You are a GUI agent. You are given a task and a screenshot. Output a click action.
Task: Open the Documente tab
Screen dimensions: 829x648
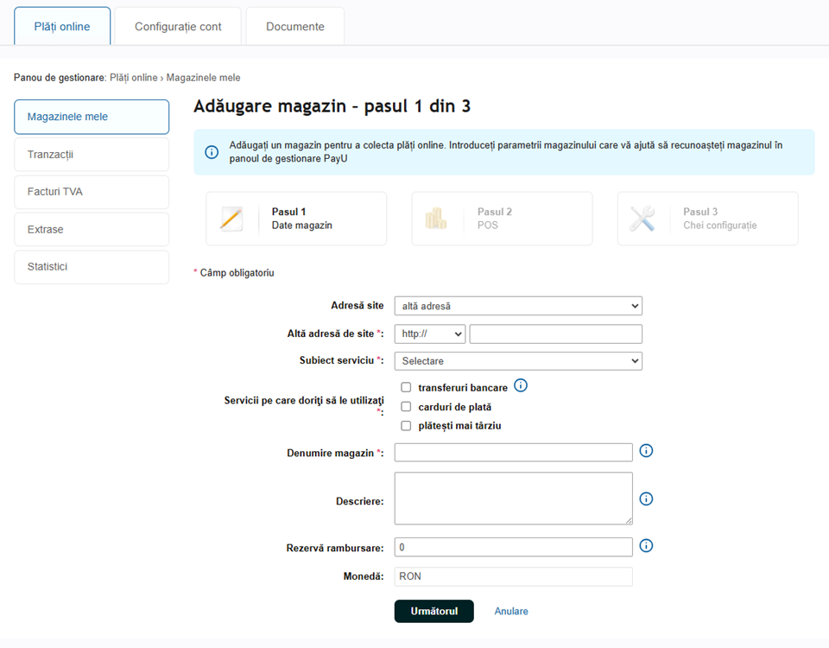[x=295, y=27]
